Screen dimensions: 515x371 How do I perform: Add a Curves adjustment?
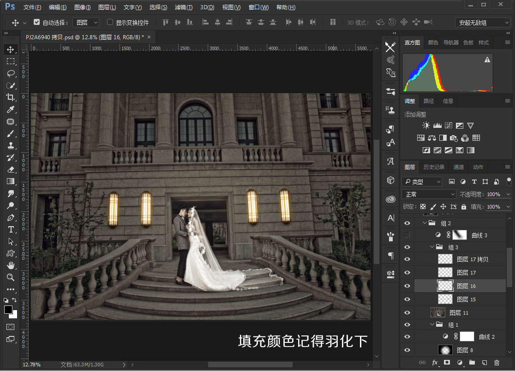[x=449, y=126]
